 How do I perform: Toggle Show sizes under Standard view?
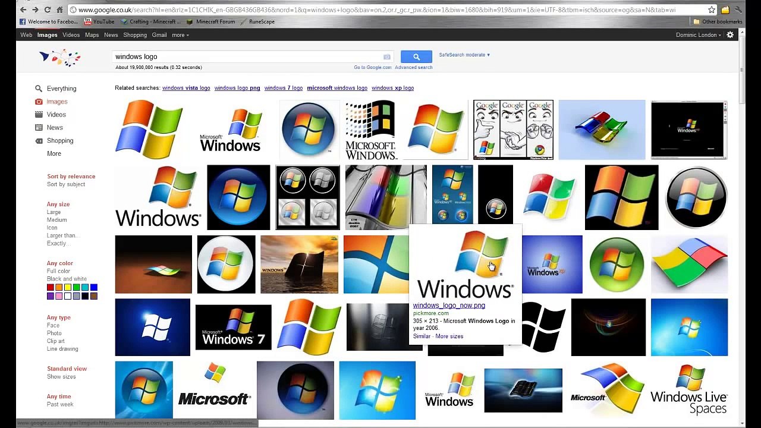(61, 376)
